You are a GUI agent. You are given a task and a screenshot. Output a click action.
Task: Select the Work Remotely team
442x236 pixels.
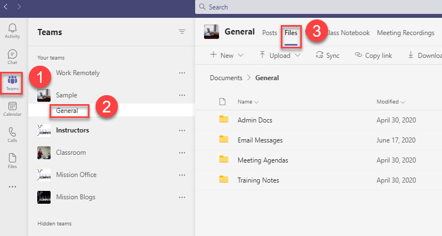coord(78,73)
